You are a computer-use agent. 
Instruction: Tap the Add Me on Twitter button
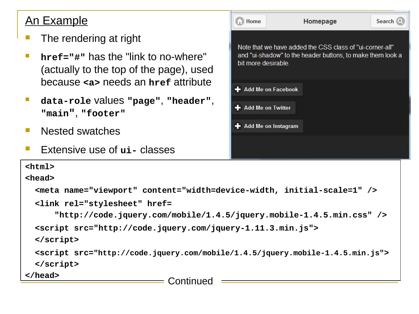[x=263, y=108]
